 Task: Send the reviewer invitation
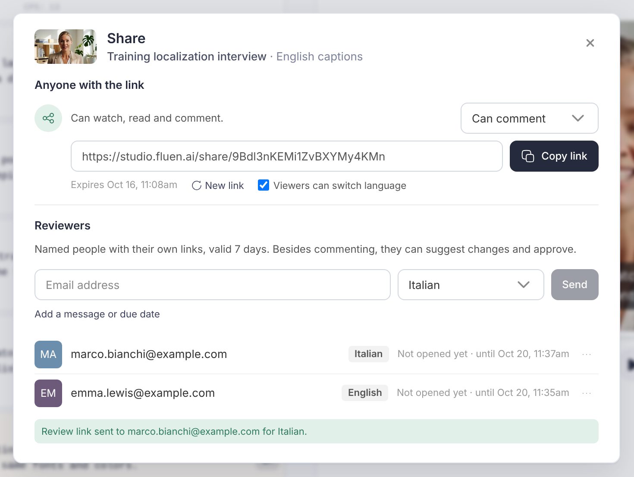point(575,285)
